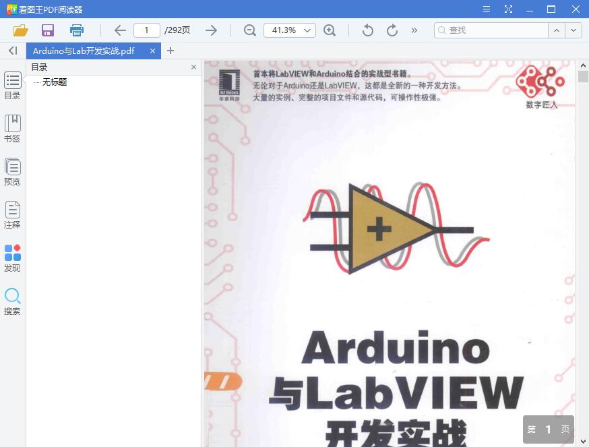Click the document cover page image

tap(389, 254)
